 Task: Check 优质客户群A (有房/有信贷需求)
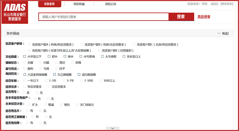(29, 44)
